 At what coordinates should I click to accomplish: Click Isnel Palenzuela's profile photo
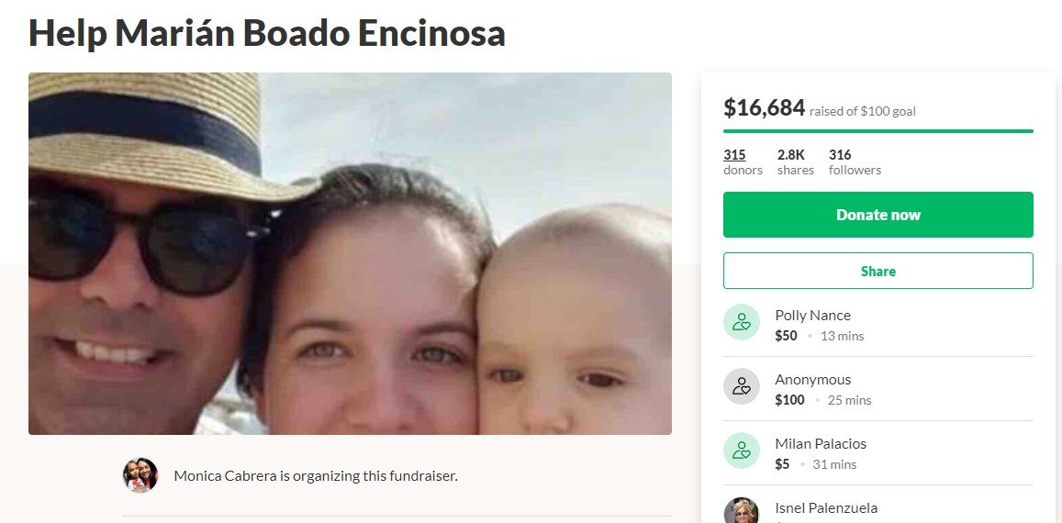pos(741,510)
